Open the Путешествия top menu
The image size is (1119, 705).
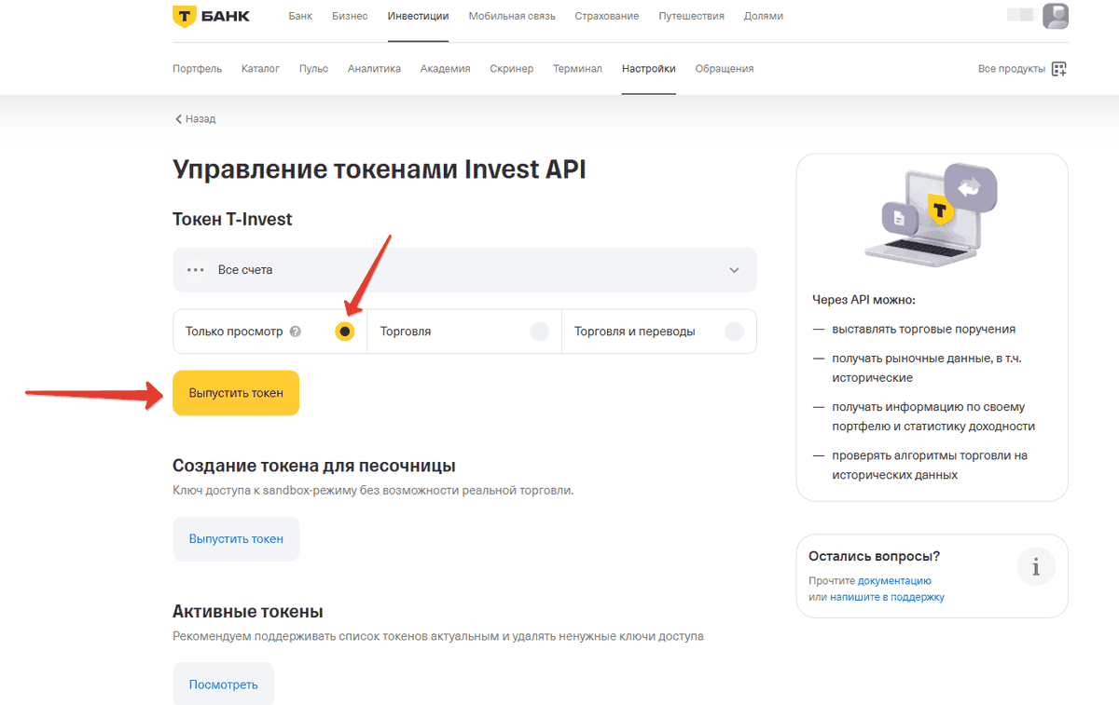pyautogui.click(x=691, y=16)
